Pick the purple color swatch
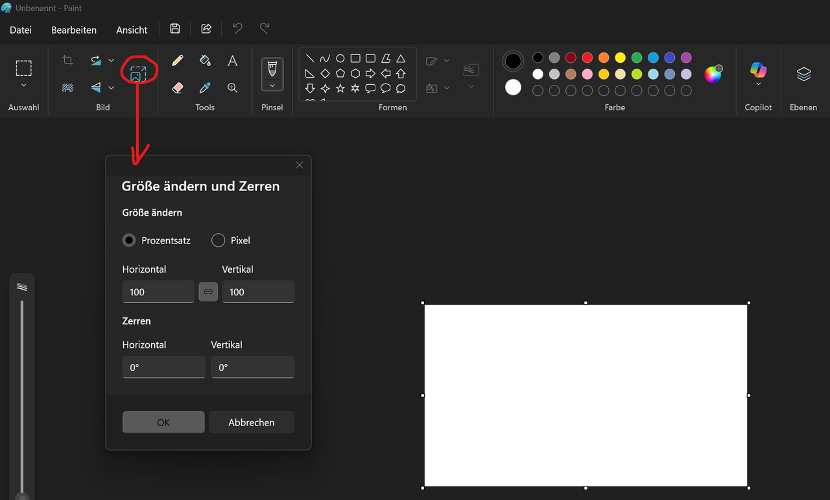Image resolution: width=830 pixels, height=500 pixels. (x=686, y=58)
